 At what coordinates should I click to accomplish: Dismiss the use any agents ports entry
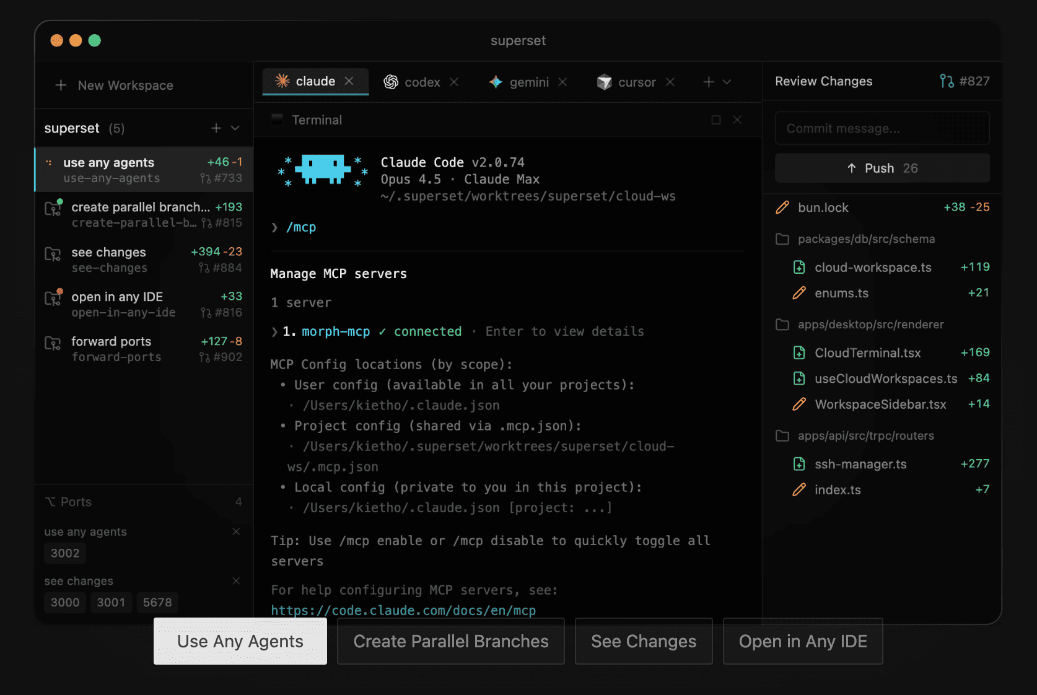[236, 532]
